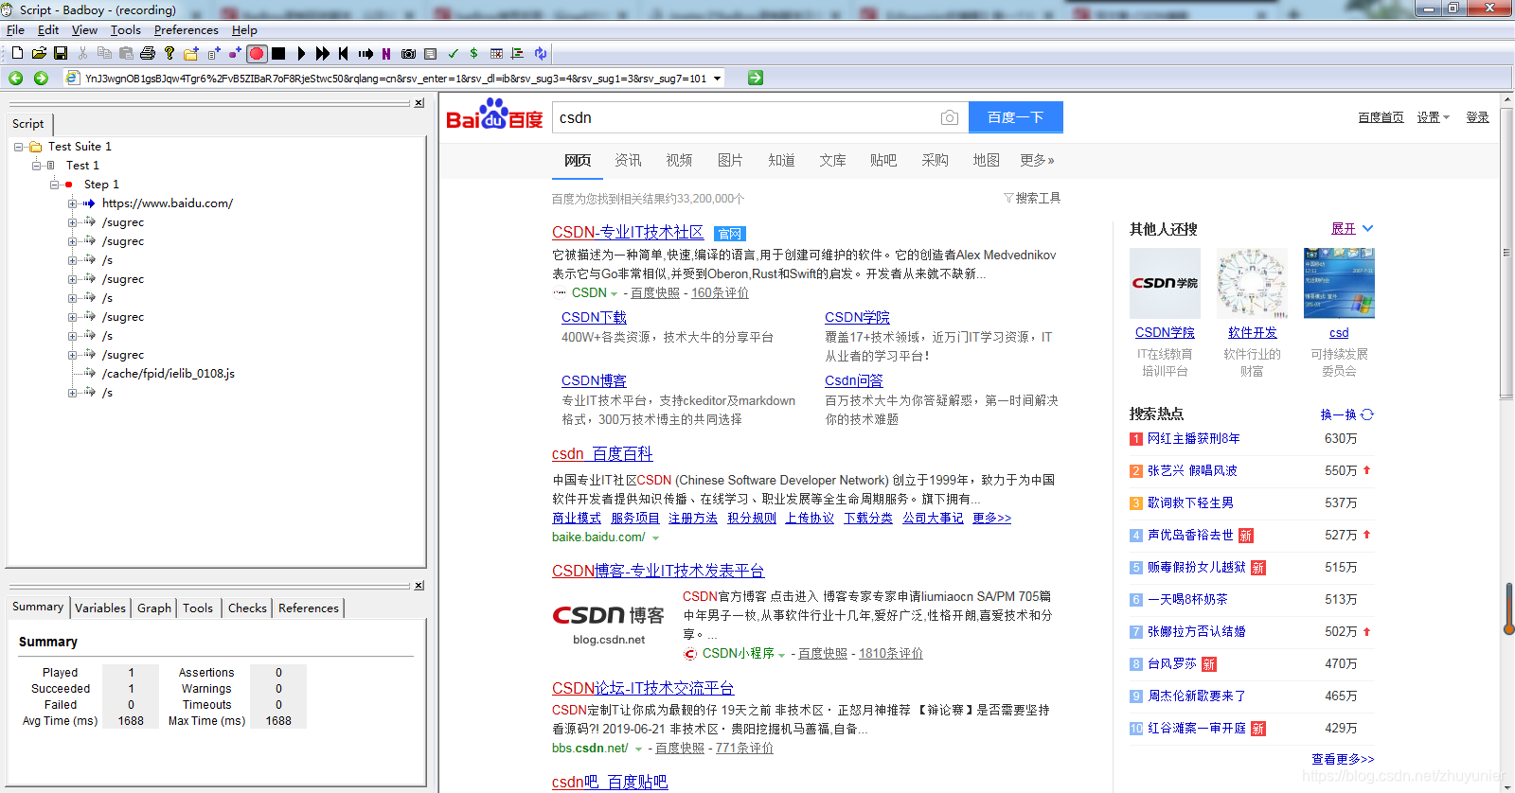Switch to the Checks tab
This screenshot has width=1515, height=793.
point(247,608)
